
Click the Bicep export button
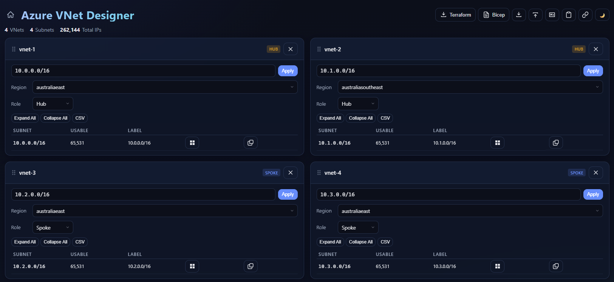click(x=494, y=15)
